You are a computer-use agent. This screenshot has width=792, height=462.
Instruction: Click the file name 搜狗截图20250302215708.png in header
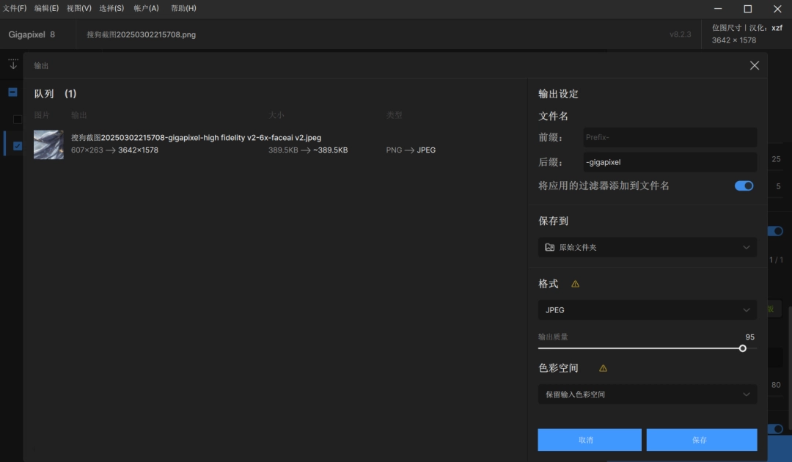click(141, 35)
